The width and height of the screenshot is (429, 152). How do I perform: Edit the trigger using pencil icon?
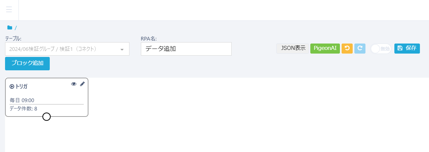pos(82,84)
